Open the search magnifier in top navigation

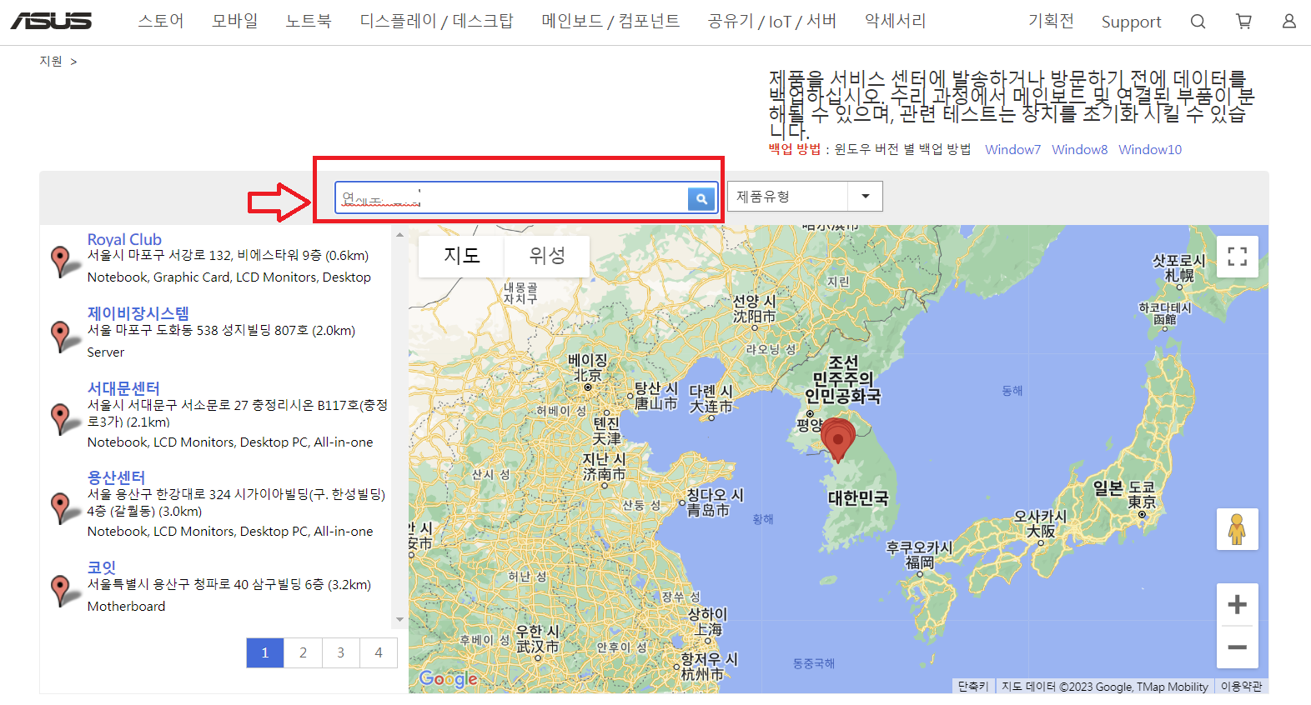pyautogui.click(x=1198, y=22)
